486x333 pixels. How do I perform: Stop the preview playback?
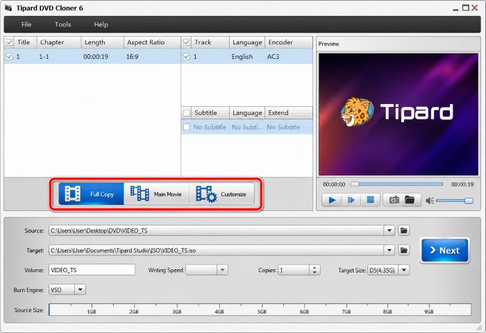tap(370, 200)
